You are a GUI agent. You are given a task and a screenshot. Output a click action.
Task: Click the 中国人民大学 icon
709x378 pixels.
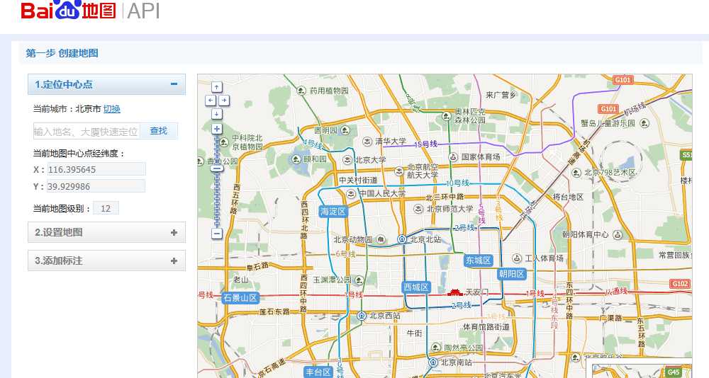pos(351,194)
